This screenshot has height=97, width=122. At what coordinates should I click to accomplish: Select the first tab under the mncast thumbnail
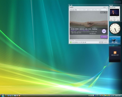click(111, 20)
